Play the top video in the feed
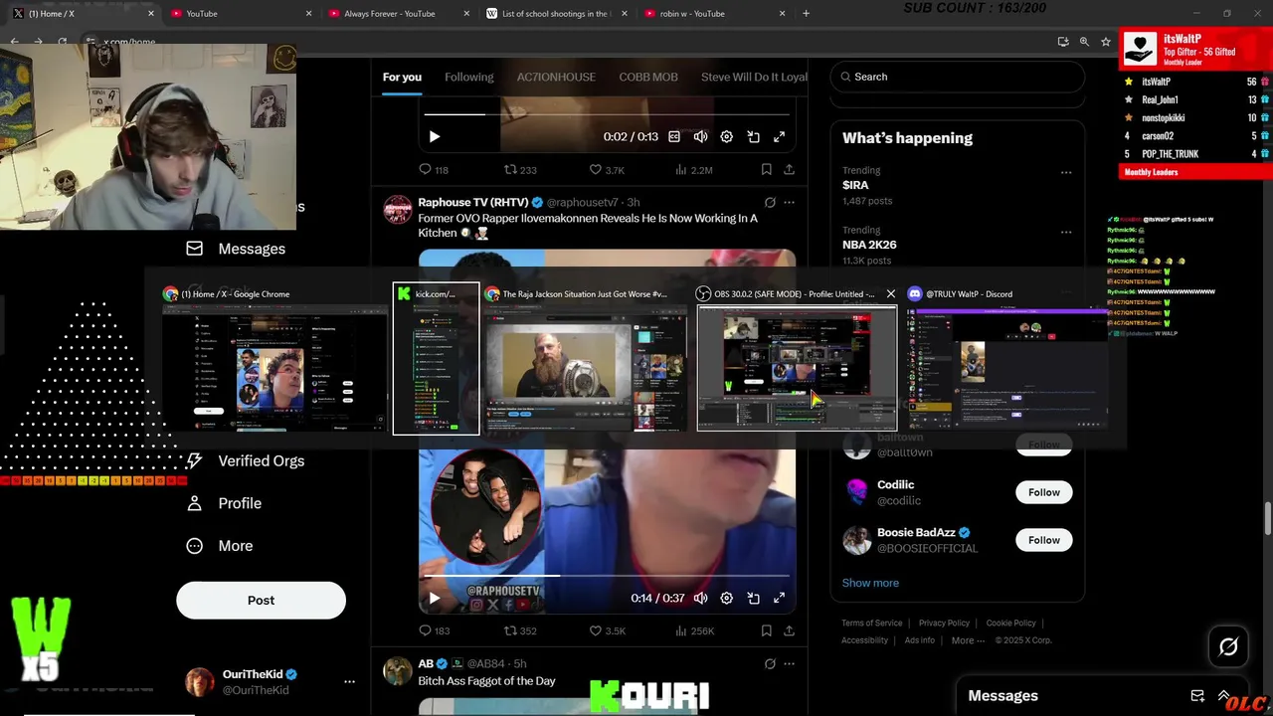The height and width of the screenshot is (716, 1273). (x=434, y=136)
